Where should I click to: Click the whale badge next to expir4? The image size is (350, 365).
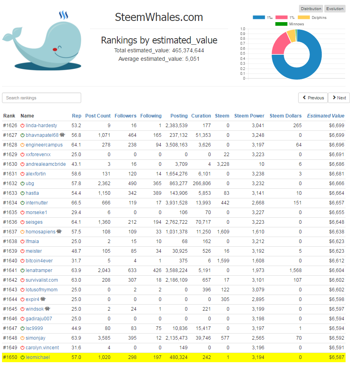coord(43,299)
